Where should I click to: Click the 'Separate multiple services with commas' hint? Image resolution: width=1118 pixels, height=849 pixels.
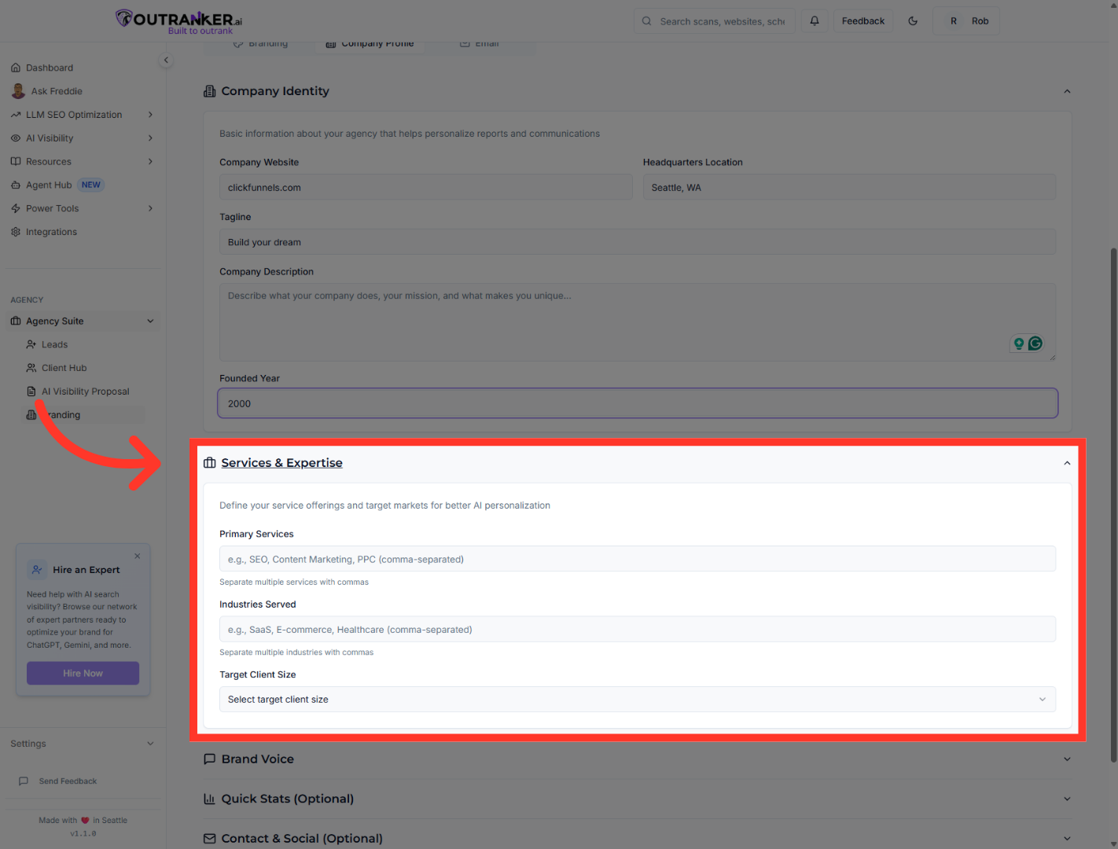click(x=294, y=583)
